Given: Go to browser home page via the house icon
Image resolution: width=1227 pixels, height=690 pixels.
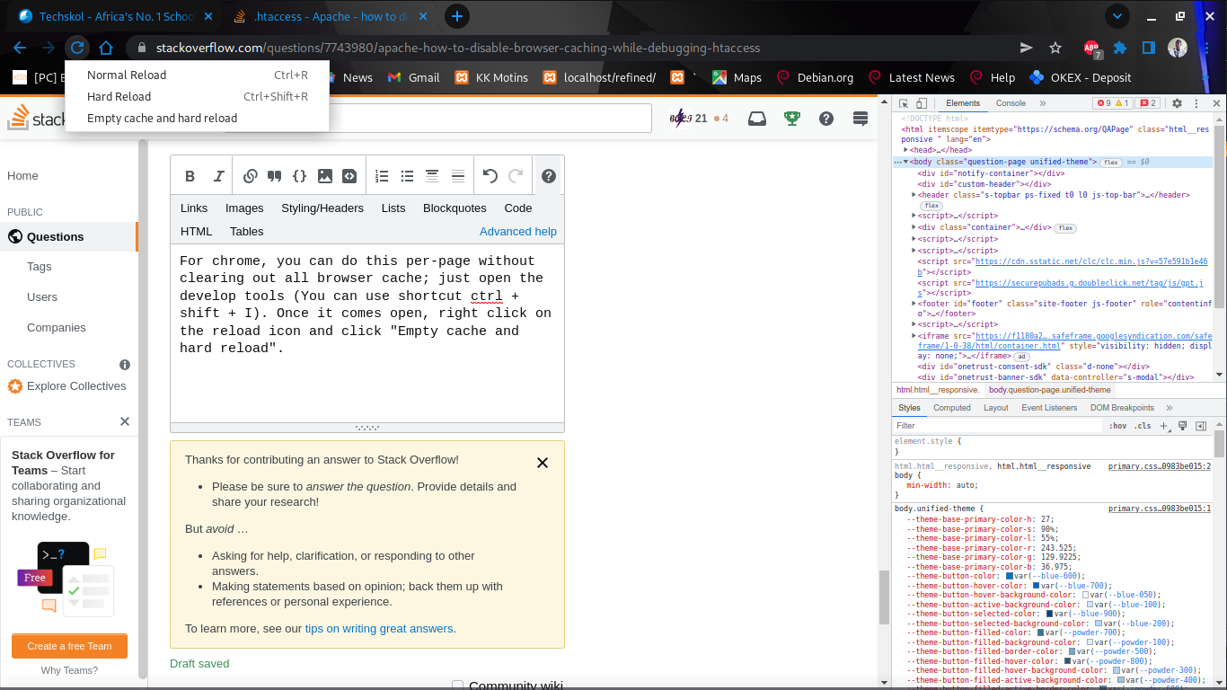Looking at the screenshot, I should point(106,48).
